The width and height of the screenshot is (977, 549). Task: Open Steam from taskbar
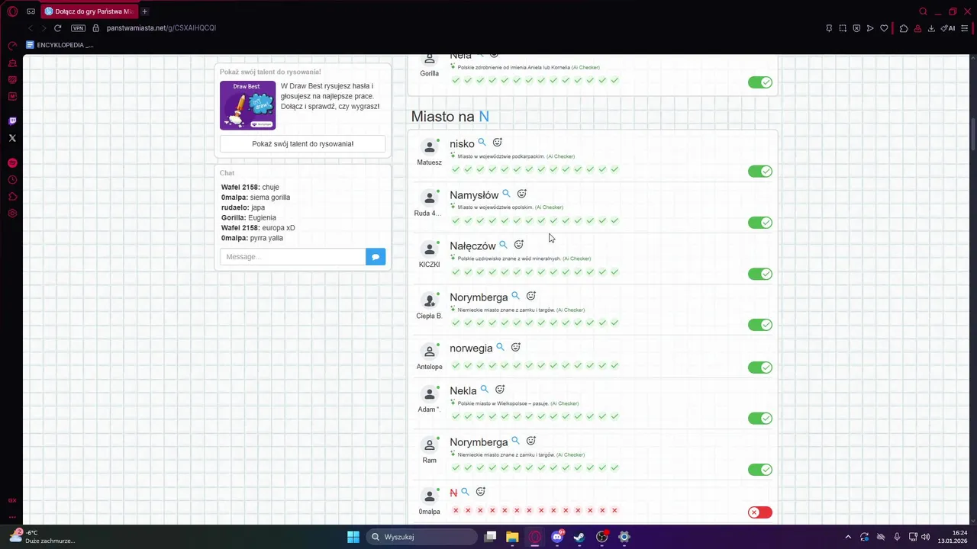pyautogui.click(x=579, y=537)
